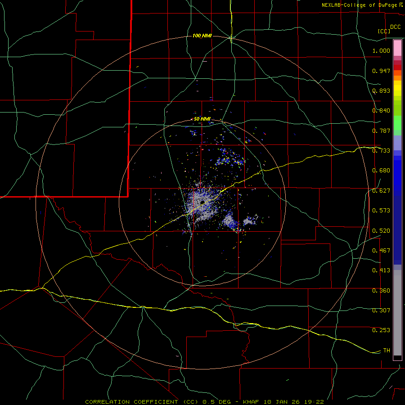Click the [CC] product label
Image resolution: width=405 pixels, height=405 pixels.
click(384, 31)
